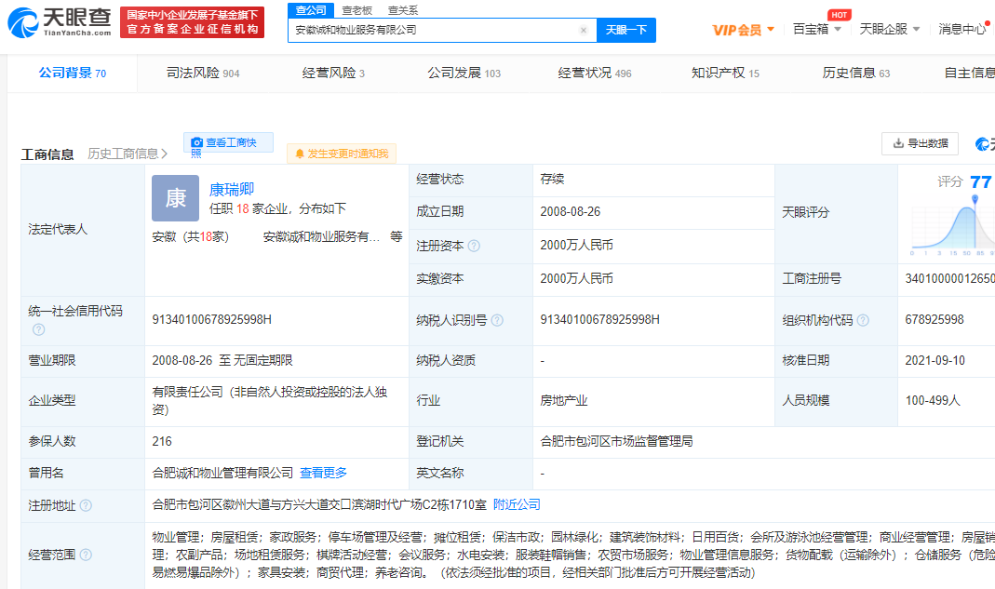Screen dimensions: 995x589
Task: Switch to 经营状况 tab
Action: tap(595, 73)
